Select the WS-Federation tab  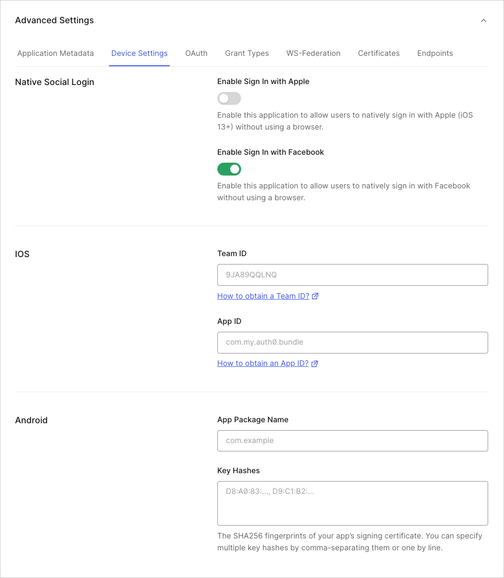coord(313,53)
